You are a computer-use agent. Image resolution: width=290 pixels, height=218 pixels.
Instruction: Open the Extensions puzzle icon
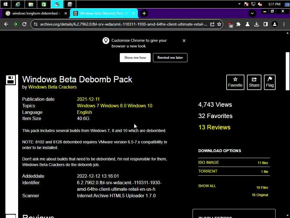click(238, 24)
